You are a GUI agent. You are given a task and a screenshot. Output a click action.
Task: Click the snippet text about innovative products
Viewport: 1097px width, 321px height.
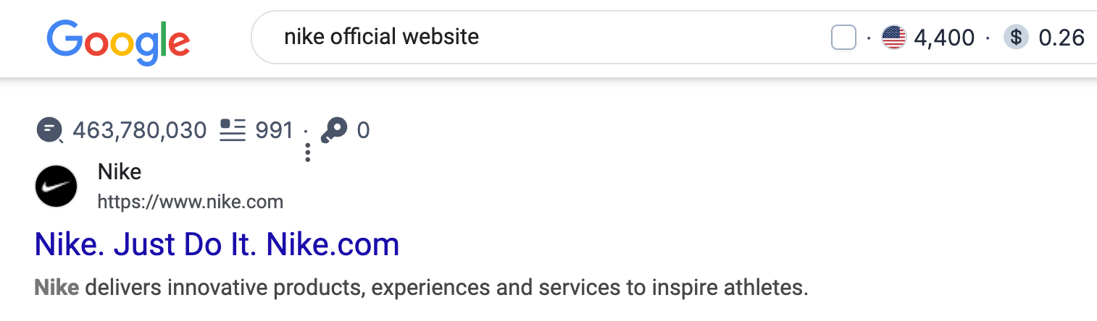pos(421,288)
